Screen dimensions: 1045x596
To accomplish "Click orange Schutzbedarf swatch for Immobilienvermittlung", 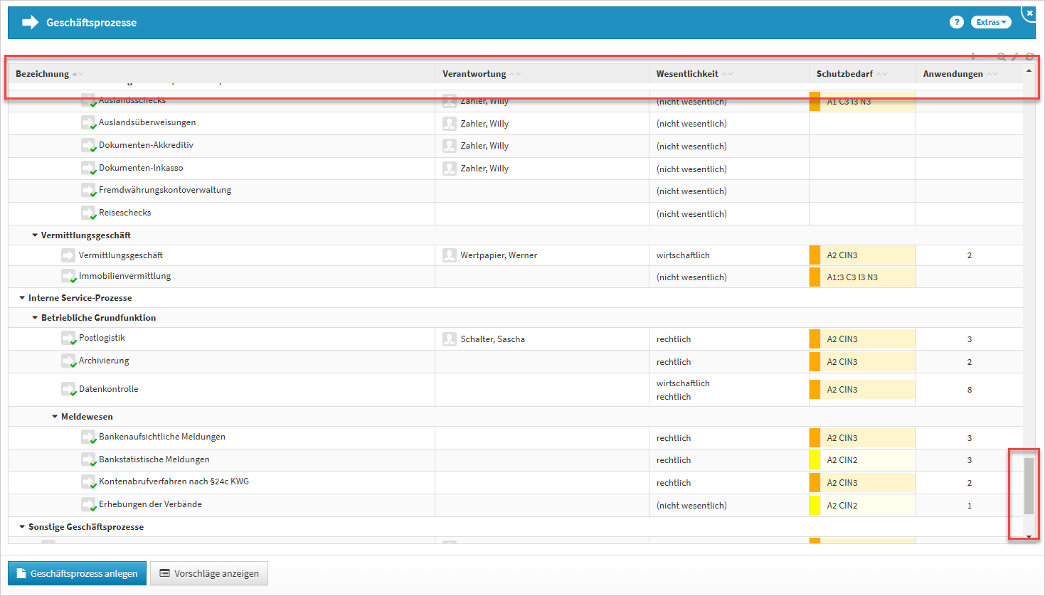I will coord(815,277).
